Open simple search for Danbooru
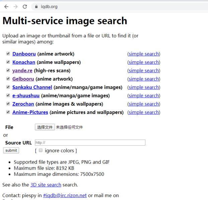 click(144, 54)
